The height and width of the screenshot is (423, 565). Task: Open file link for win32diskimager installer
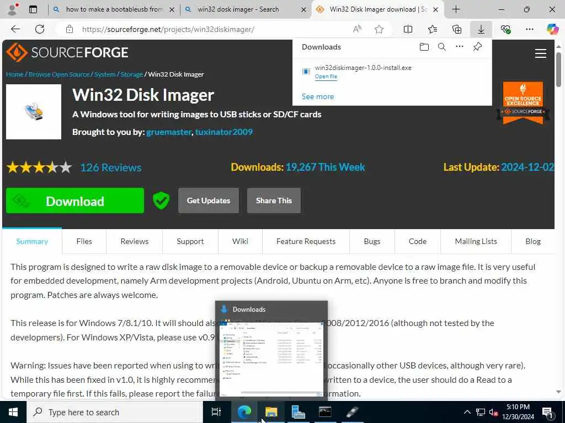pos(326,76)
